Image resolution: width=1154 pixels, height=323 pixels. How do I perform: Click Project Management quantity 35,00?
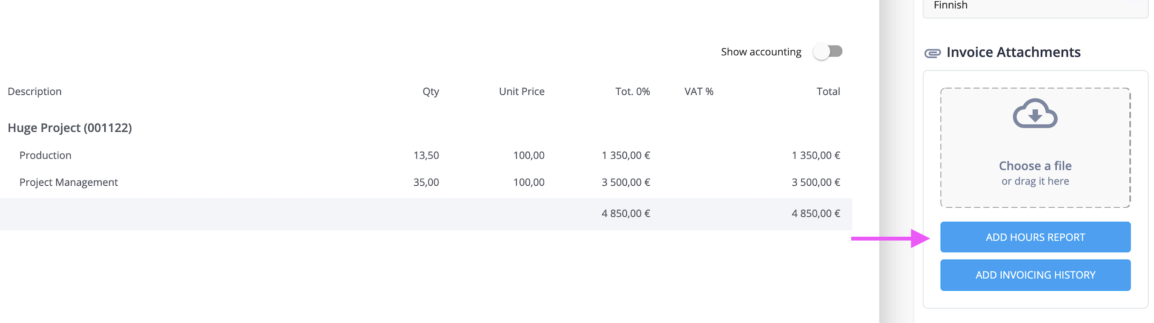point(426,182)
